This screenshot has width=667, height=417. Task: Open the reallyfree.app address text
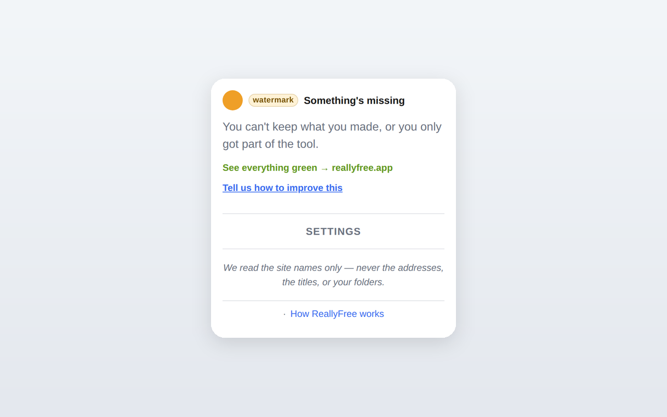(362, 168)
